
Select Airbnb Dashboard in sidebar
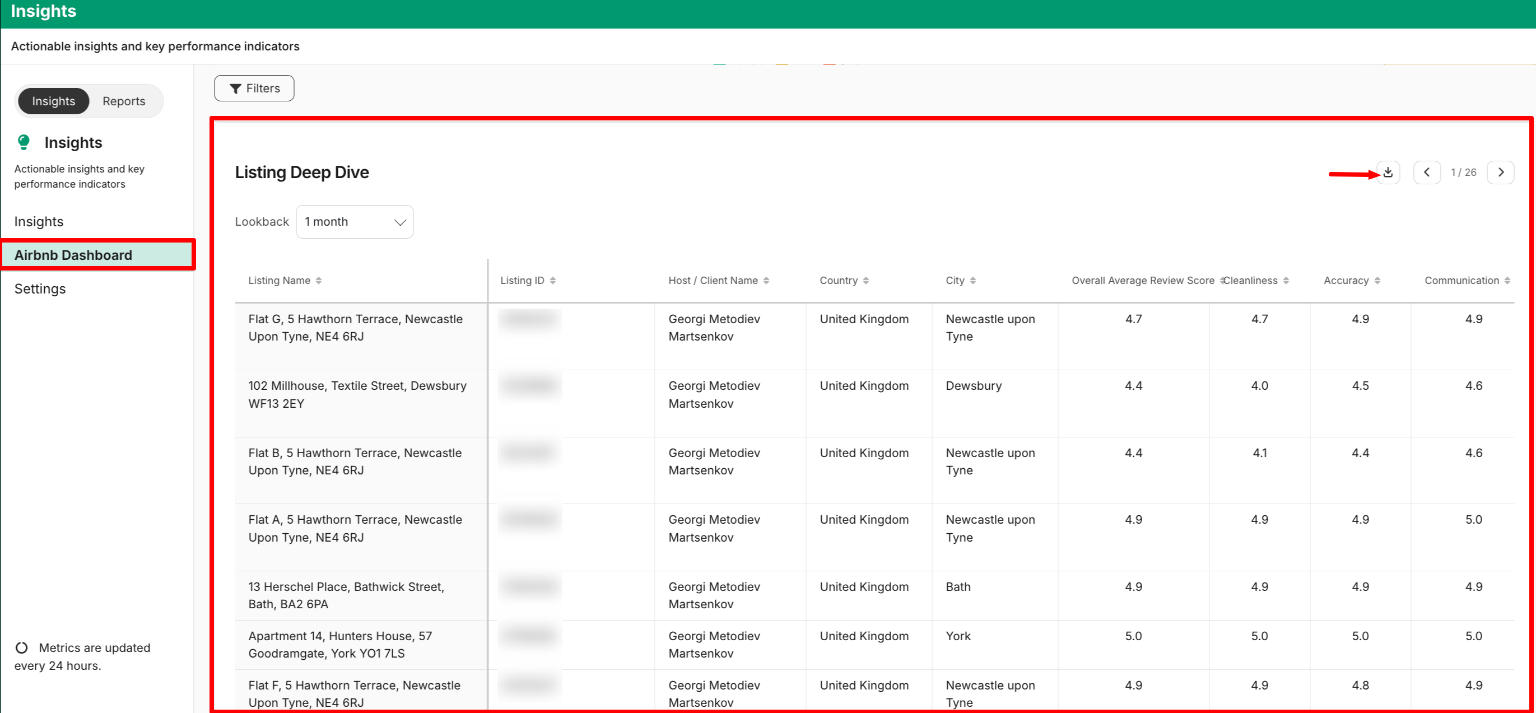pos(73,255)
